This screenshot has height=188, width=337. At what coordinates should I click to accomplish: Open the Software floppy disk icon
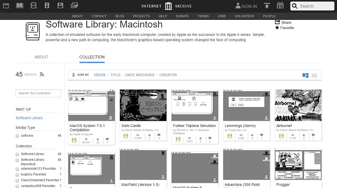pyautogui.click(x=61, y=5)
